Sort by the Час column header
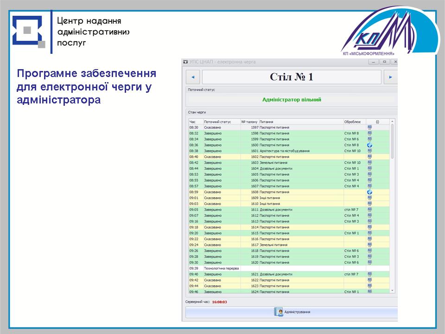 pos(195,122)
